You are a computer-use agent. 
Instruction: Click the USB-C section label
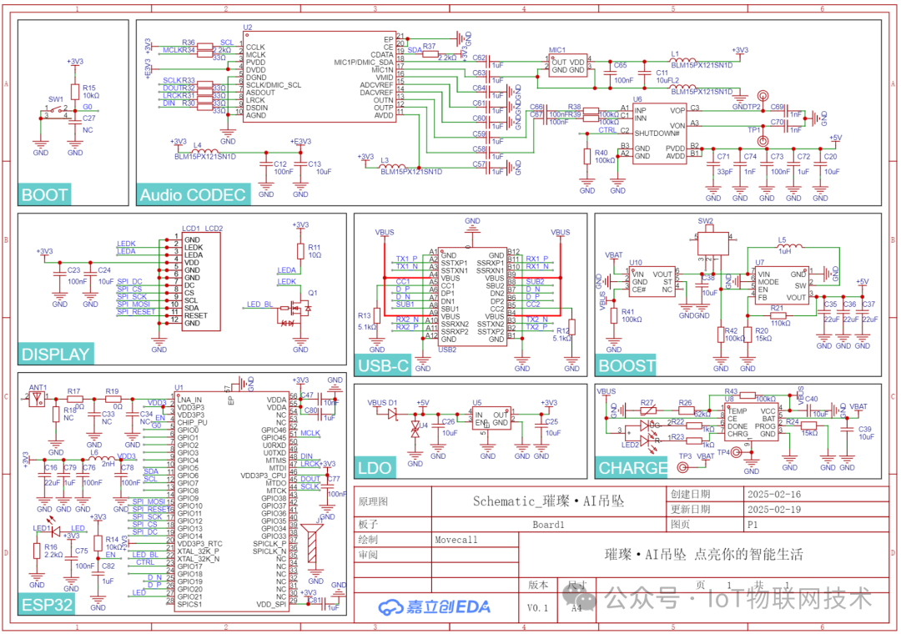click(x=383, y=365)
